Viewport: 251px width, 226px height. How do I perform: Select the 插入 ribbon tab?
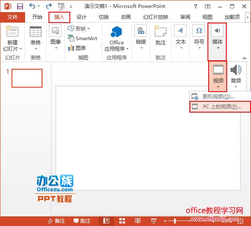[x=59, y=17]
